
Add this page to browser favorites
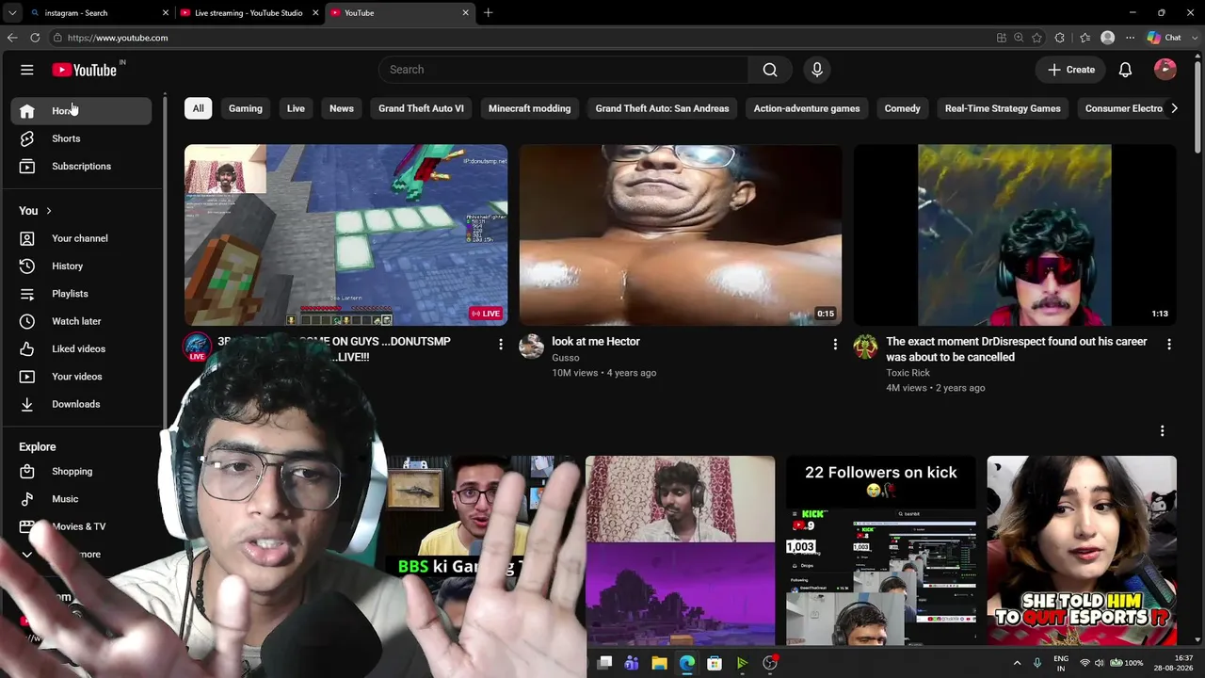[x=1036, y=38]
